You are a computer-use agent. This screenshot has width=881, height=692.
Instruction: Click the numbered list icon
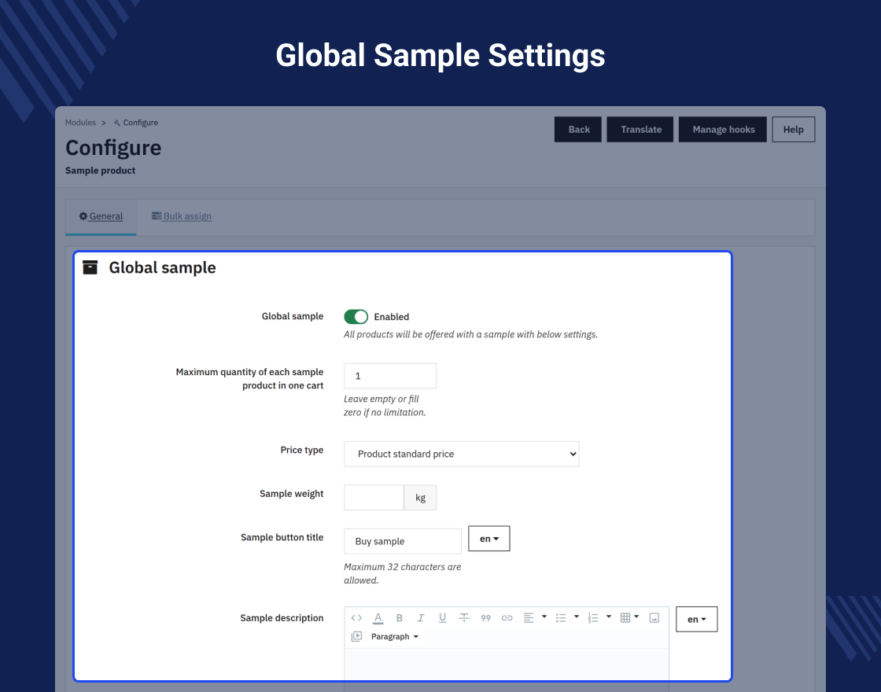593,618
